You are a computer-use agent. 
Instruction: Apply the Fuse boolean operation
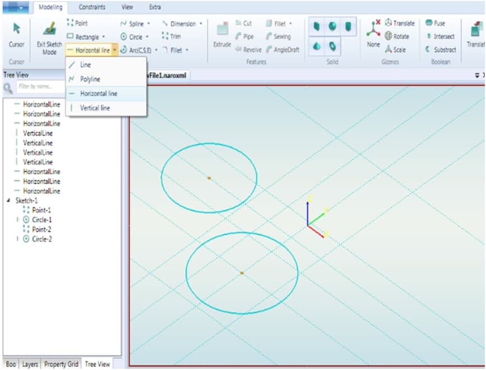pyautogui.click(x=435, y=23)
